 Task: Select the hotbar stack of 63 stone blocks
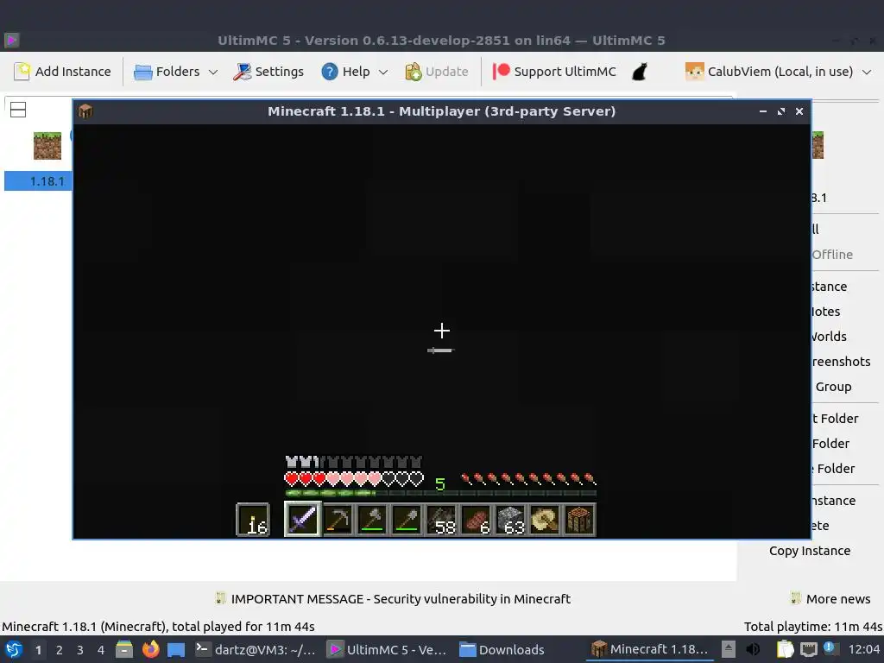tap(511, 519)
